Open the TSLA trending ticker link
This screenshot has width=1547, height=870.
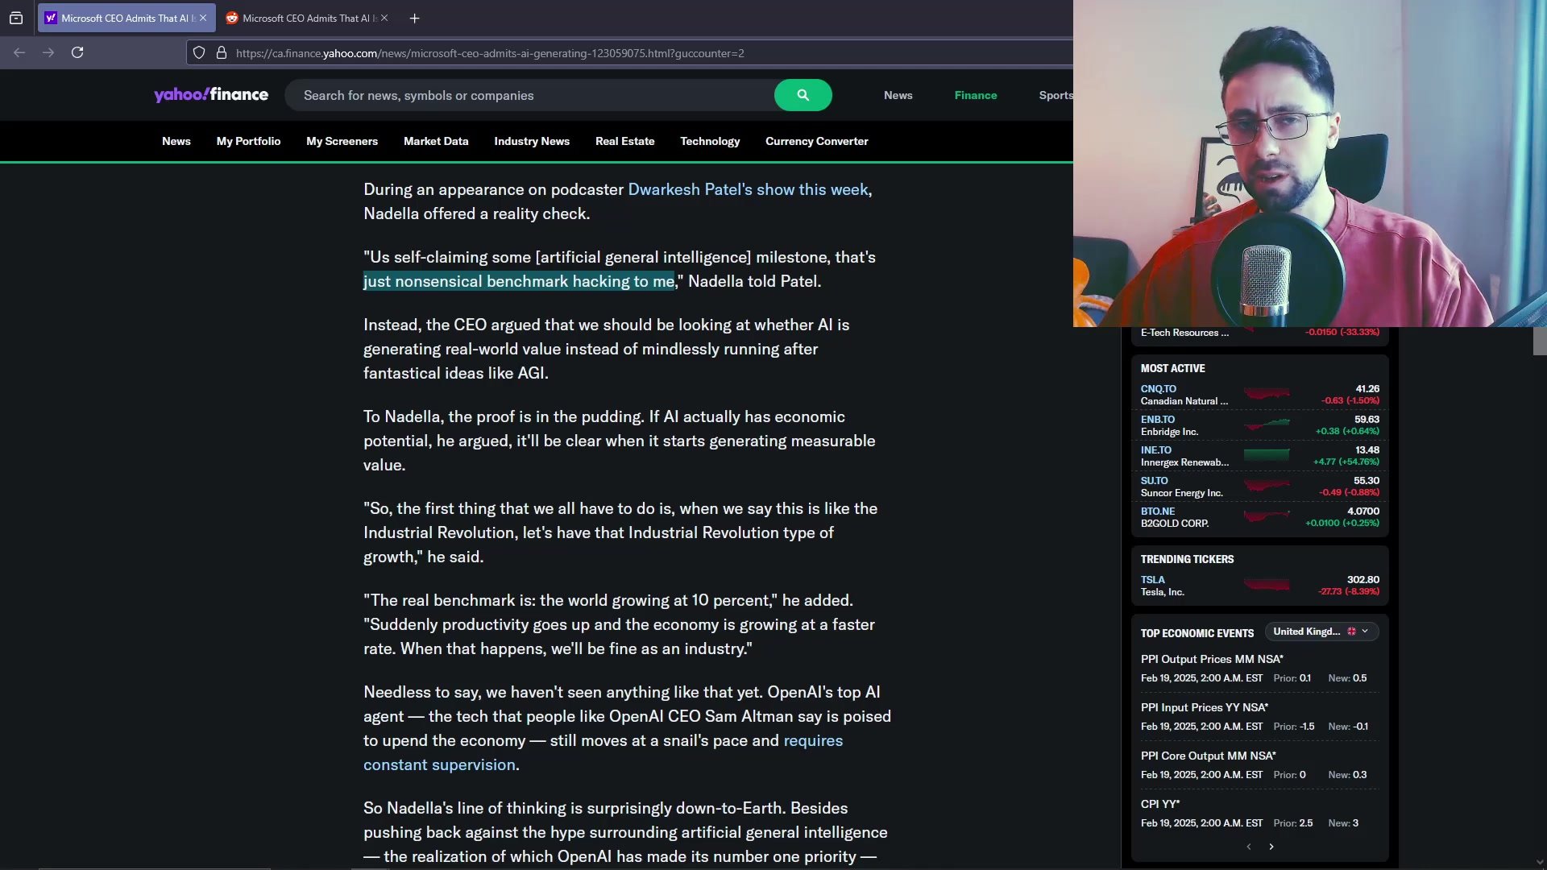[1152, 579]
